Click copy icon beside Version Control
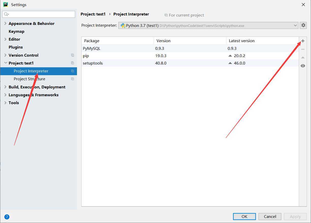 [72, 55]
